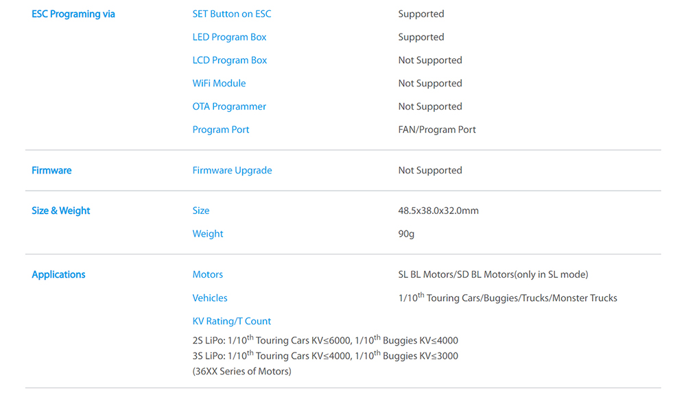Select the Firmware section heading

click(51, 170)
